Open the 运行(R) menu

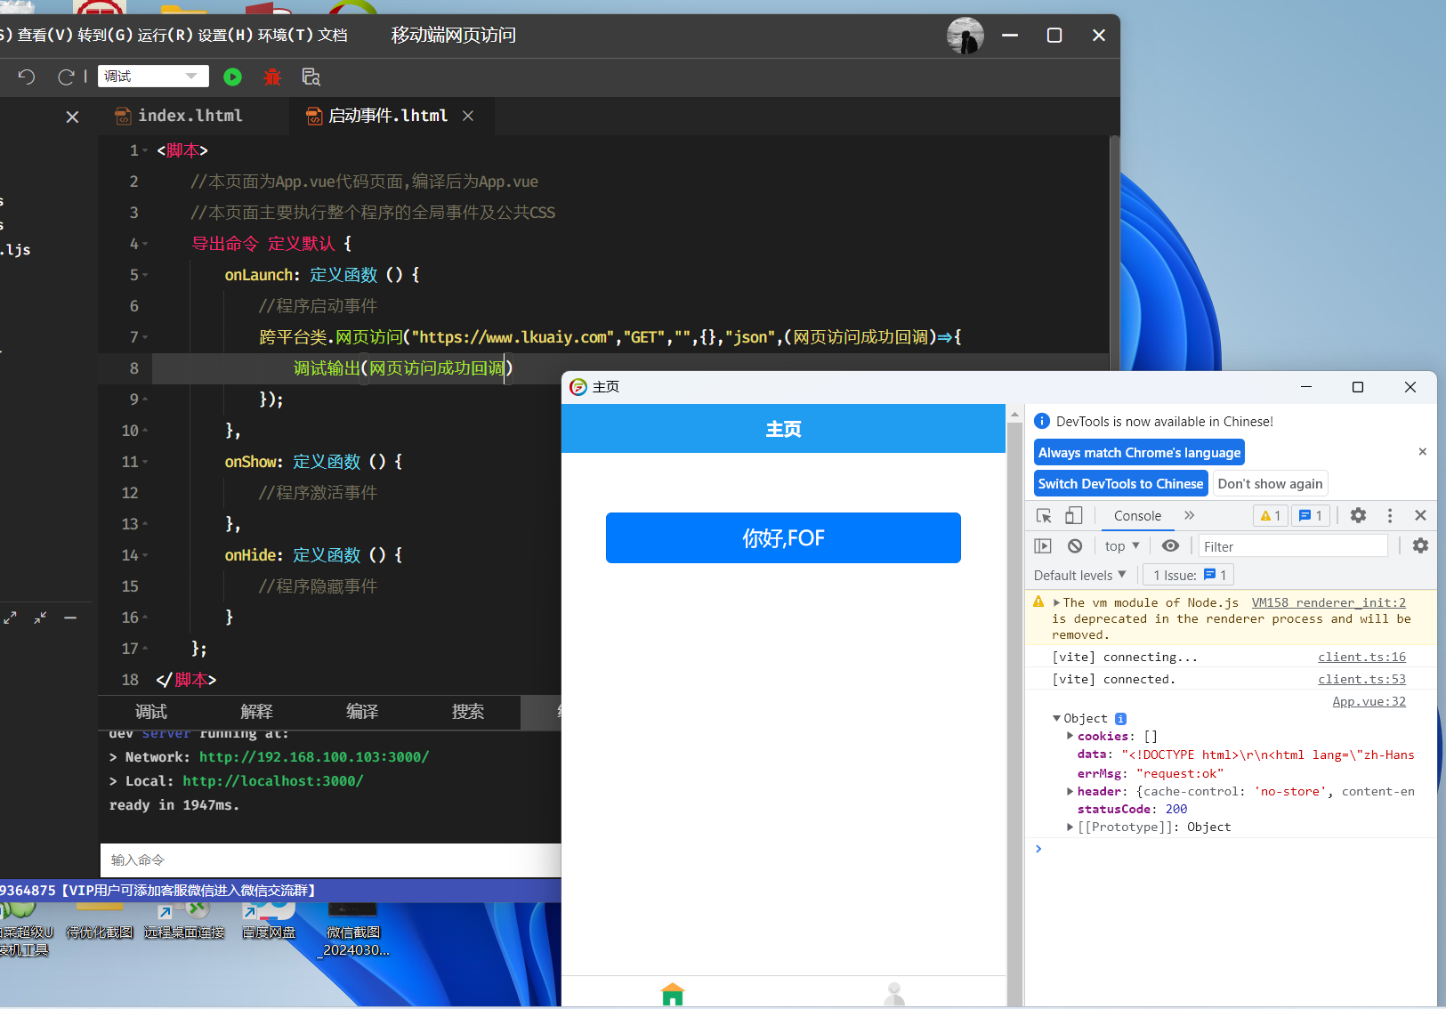165,36
